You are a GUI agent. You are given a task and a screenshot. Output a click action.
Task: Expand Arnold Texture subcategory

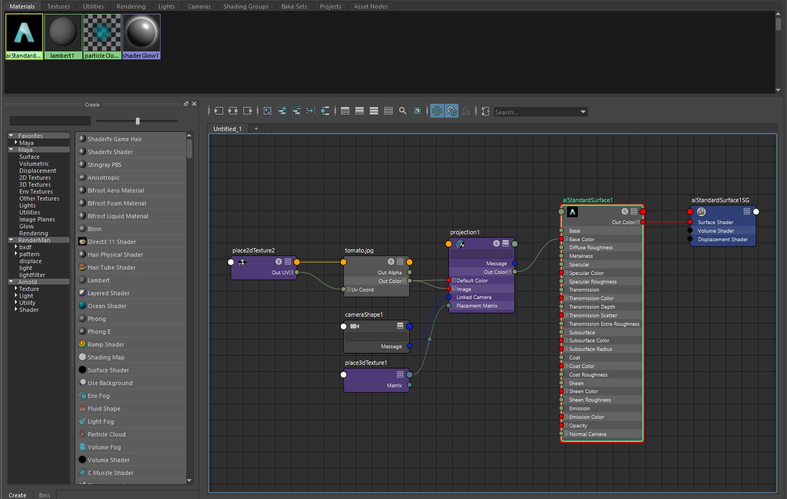point(16,289)
